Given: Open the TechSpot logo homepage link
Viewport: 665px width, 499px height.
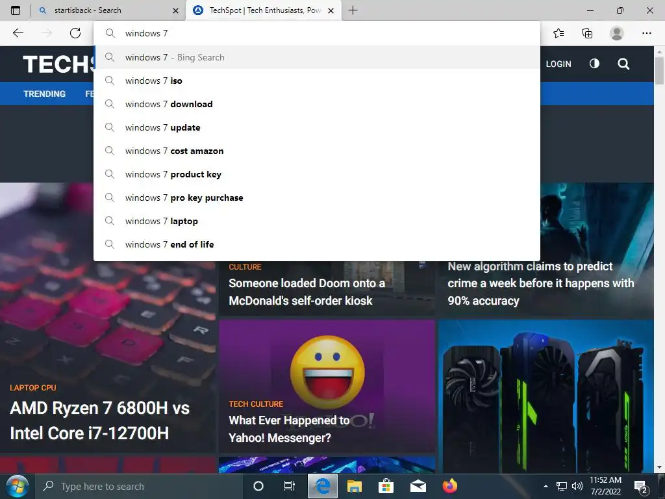Looking at the screenshot, I should 58,64.
